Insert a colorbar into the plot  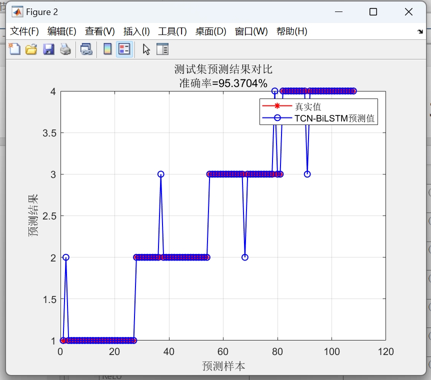click(x=106, y=49)
